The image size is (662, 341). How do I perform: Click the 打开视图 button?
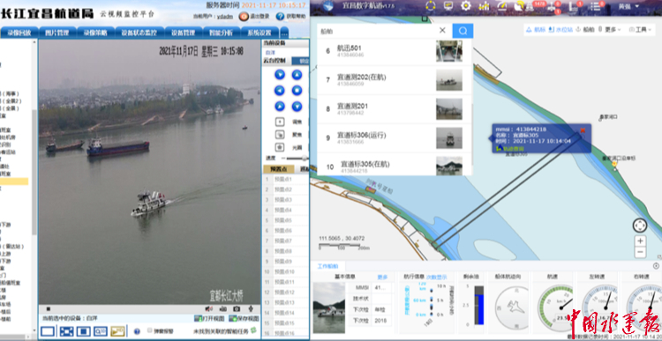pyautogui.click(x=209, y=319)
